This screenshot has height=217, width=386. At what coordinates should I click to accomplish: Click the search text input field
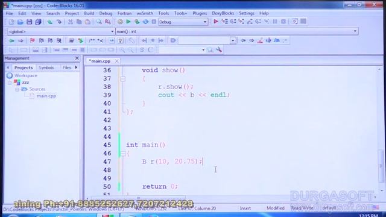click(x=204, y=40)
